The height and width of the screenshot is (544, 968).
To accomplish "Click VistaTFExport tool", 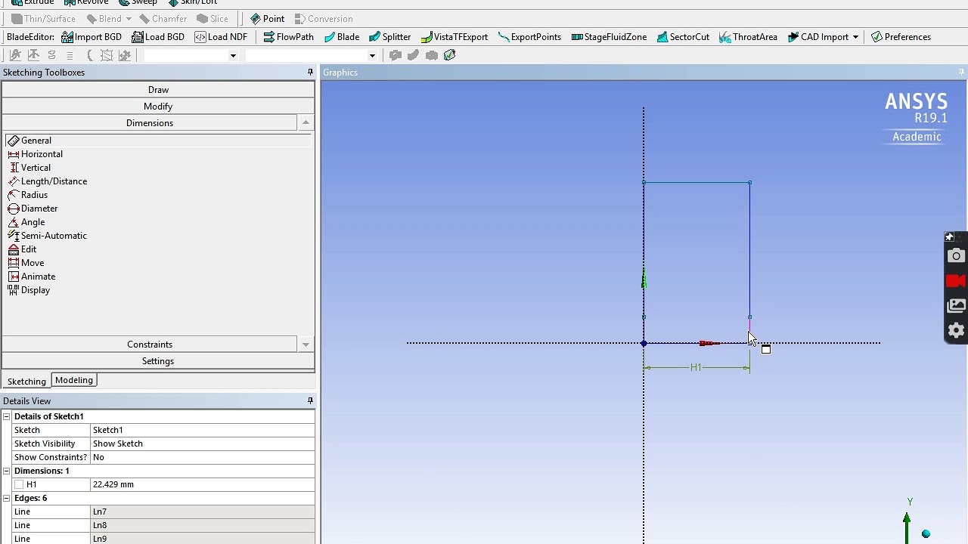I will (454, 37).
